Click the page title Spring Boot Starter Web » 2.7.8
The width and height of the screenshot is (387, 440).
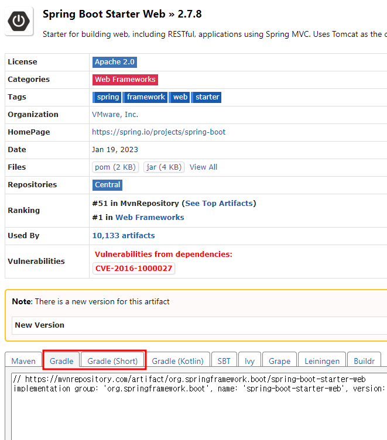pos(122,14)
